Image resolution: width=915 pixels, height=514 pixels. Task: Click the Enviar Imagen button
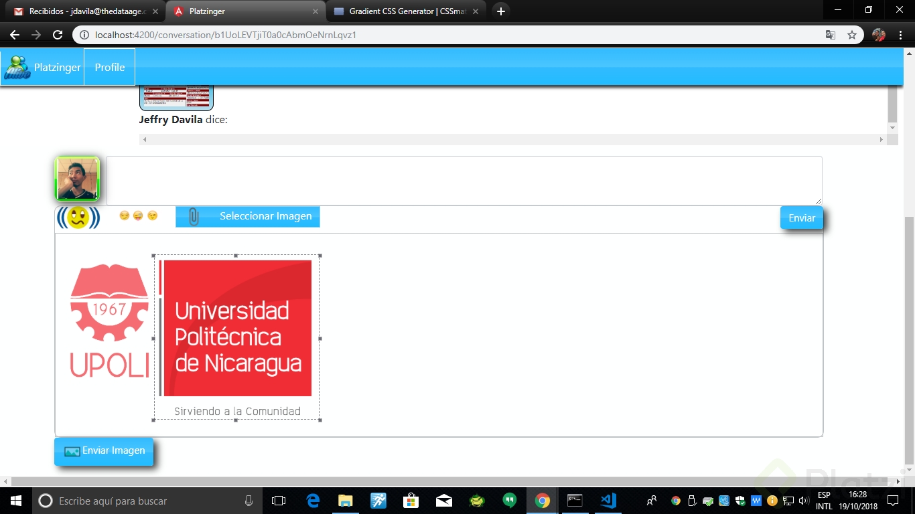(104, 451)
